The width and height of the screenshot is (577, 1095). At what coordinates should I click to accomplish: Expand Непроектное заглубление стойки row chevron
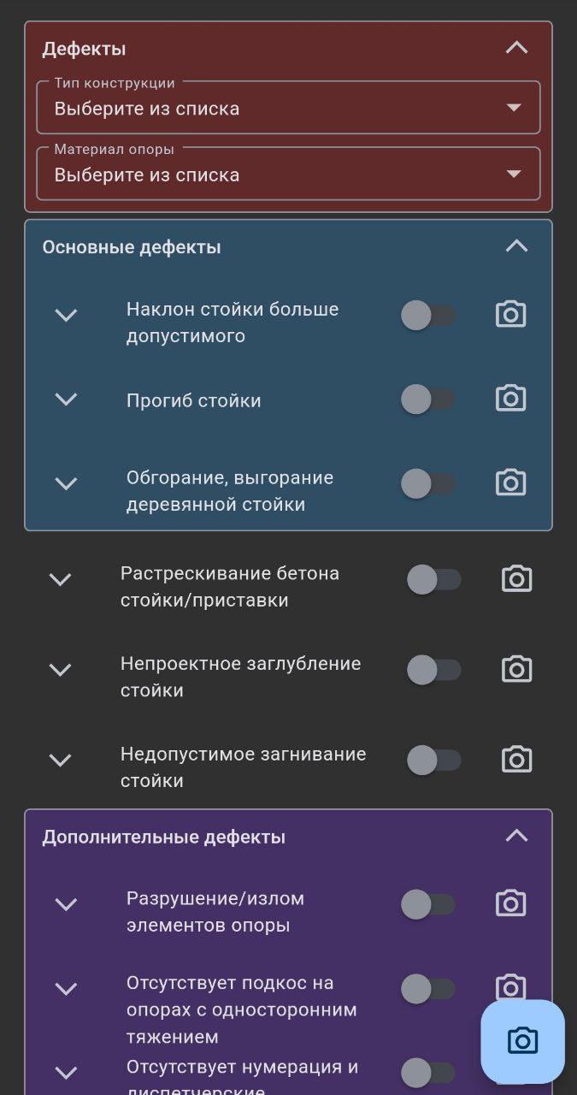(x=60, y=670)
